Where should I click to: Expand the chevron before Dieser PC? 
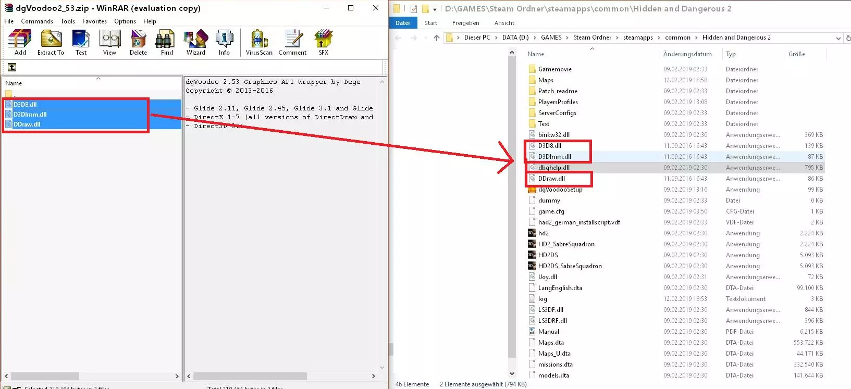click(459, 37)
